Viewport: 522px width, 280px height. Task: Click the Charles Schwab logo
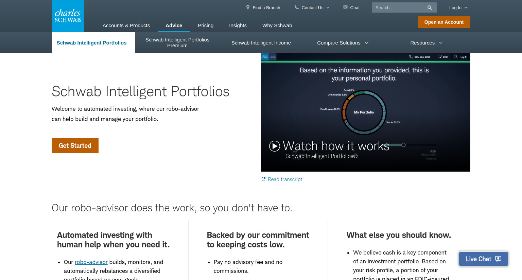coord(68,16)
